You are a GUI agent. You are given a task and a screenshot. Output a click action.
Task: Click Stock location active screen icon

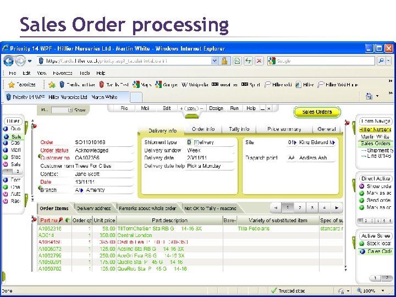362,244
